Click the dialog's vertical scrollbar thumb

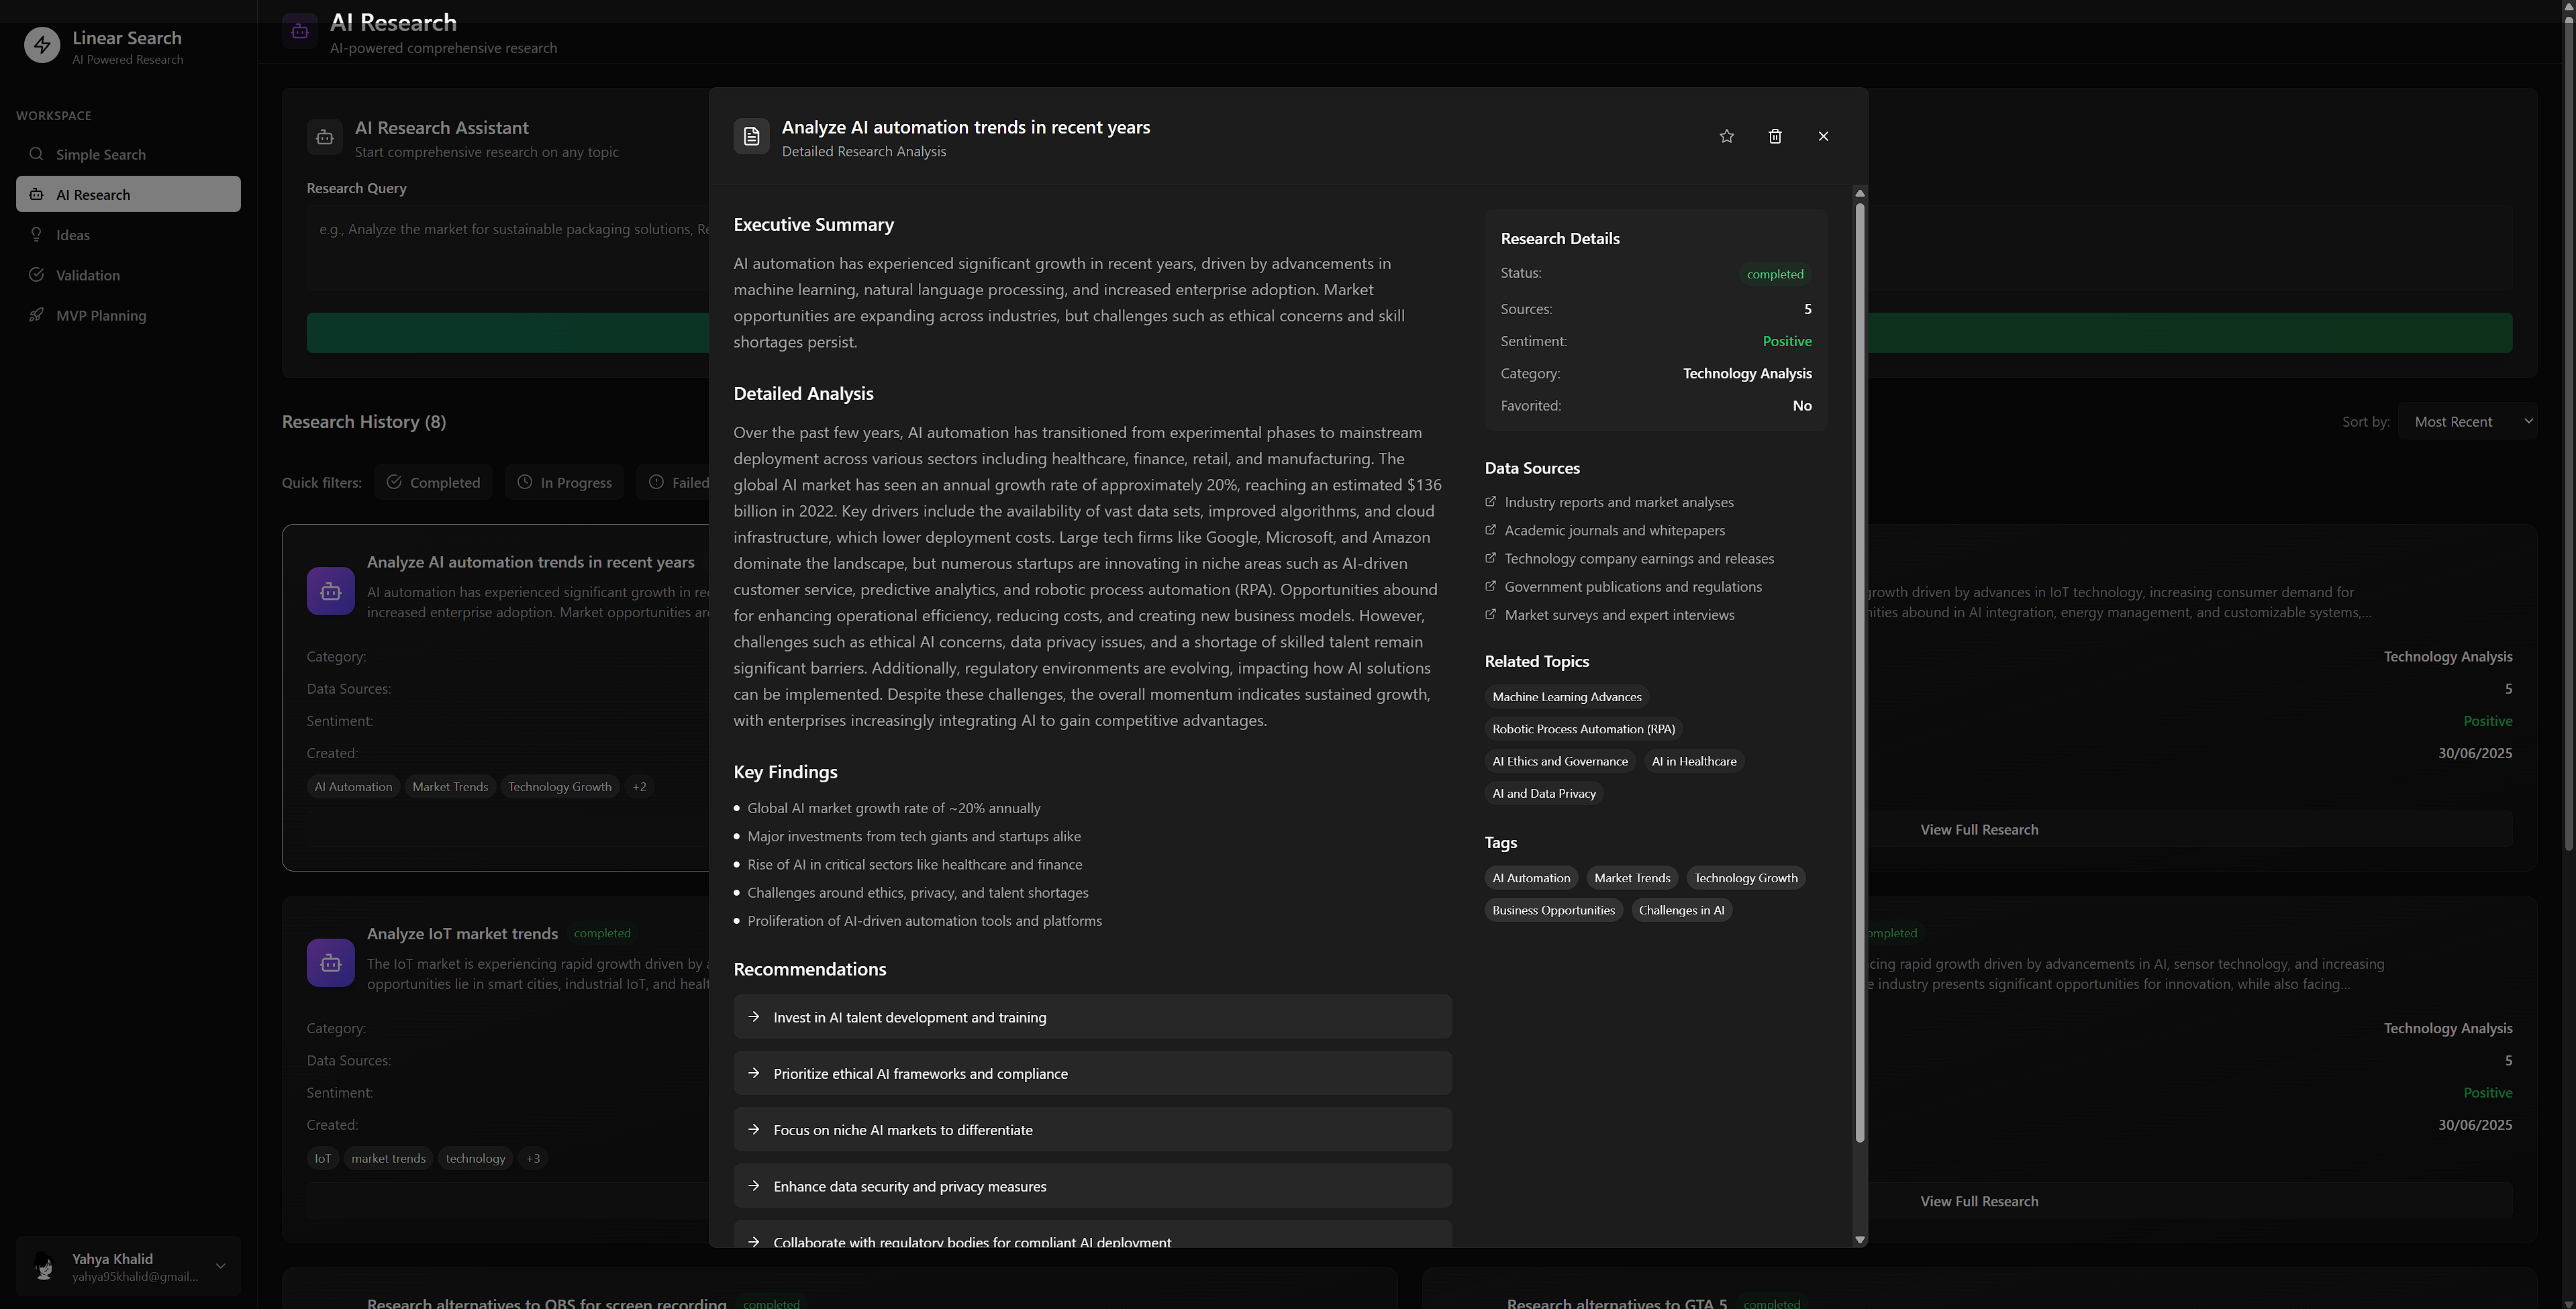pyautogui.click(x=1859, y=670)
